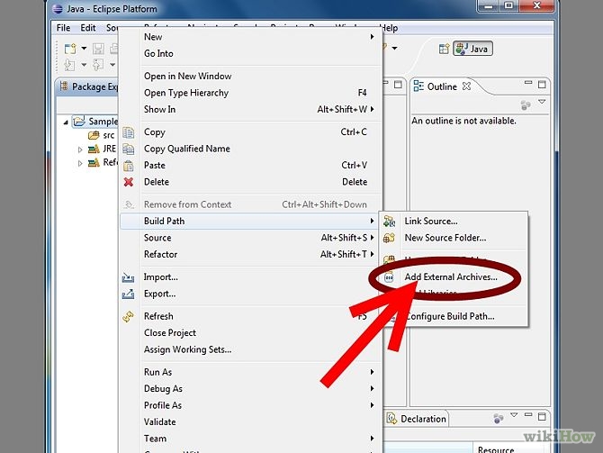This screenshot has width=603, height=453.
Task: Select the Declaration tab
Action: (x=418, y=419)
